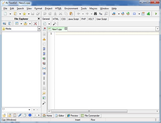Click the New document icon in toolbar

tap(5, 14)
